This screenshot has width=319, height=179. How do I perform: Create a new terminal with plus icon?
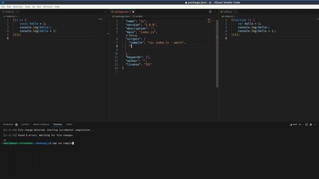click(x=300, y=125)
